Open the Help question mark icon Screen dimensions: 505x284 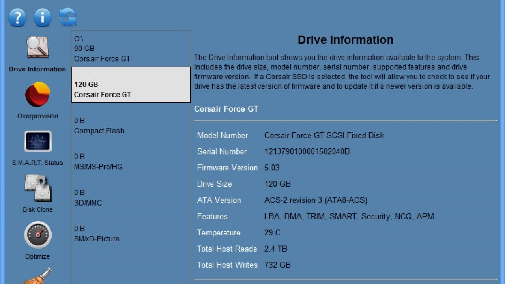point(17,17)
